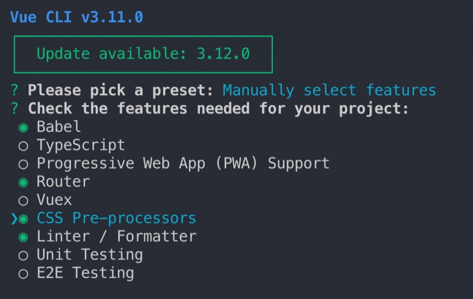Select the Unit Testing option label
The image size is (473, 299).
pos(90,255)
